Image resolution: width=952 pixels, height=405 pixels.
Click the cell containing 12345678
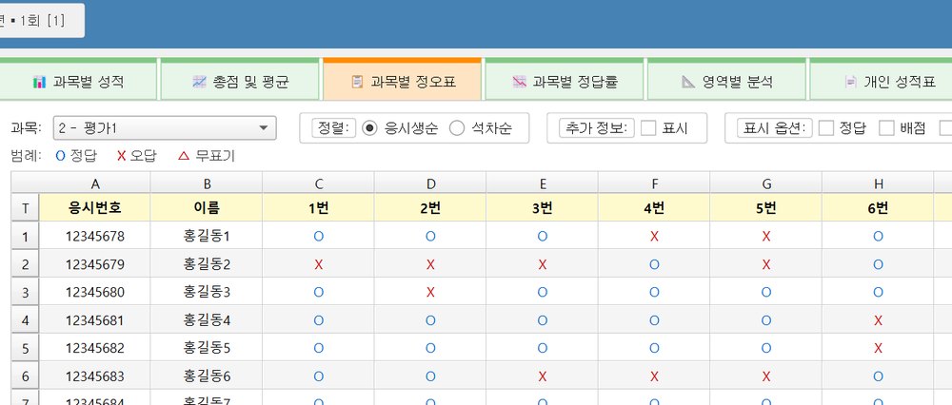pos(94,236)
